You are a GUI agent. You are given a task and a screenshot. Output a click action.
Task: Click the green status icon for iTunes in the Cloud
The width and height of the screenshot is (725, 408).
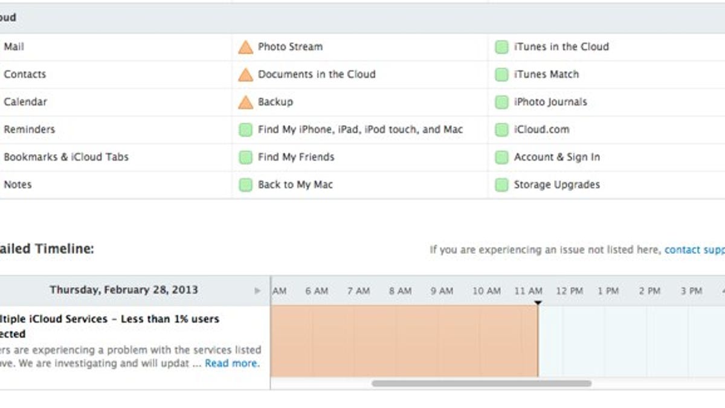click(501, 47)
